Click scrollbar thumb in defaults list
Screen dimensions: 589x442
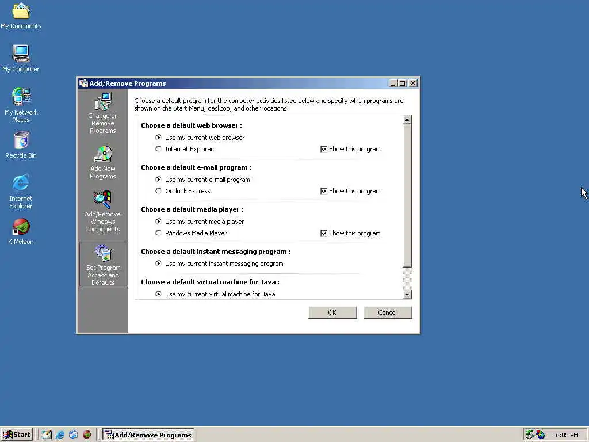pyautogui.click(x=407, y=196)
